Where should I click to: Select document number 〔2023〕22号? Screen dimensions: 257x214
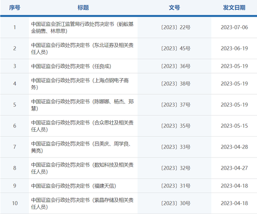point(175,28)
